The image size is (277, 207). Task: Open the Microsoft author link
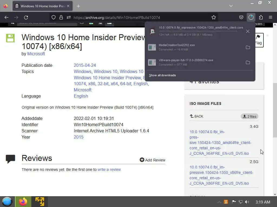tap(36, 54)
